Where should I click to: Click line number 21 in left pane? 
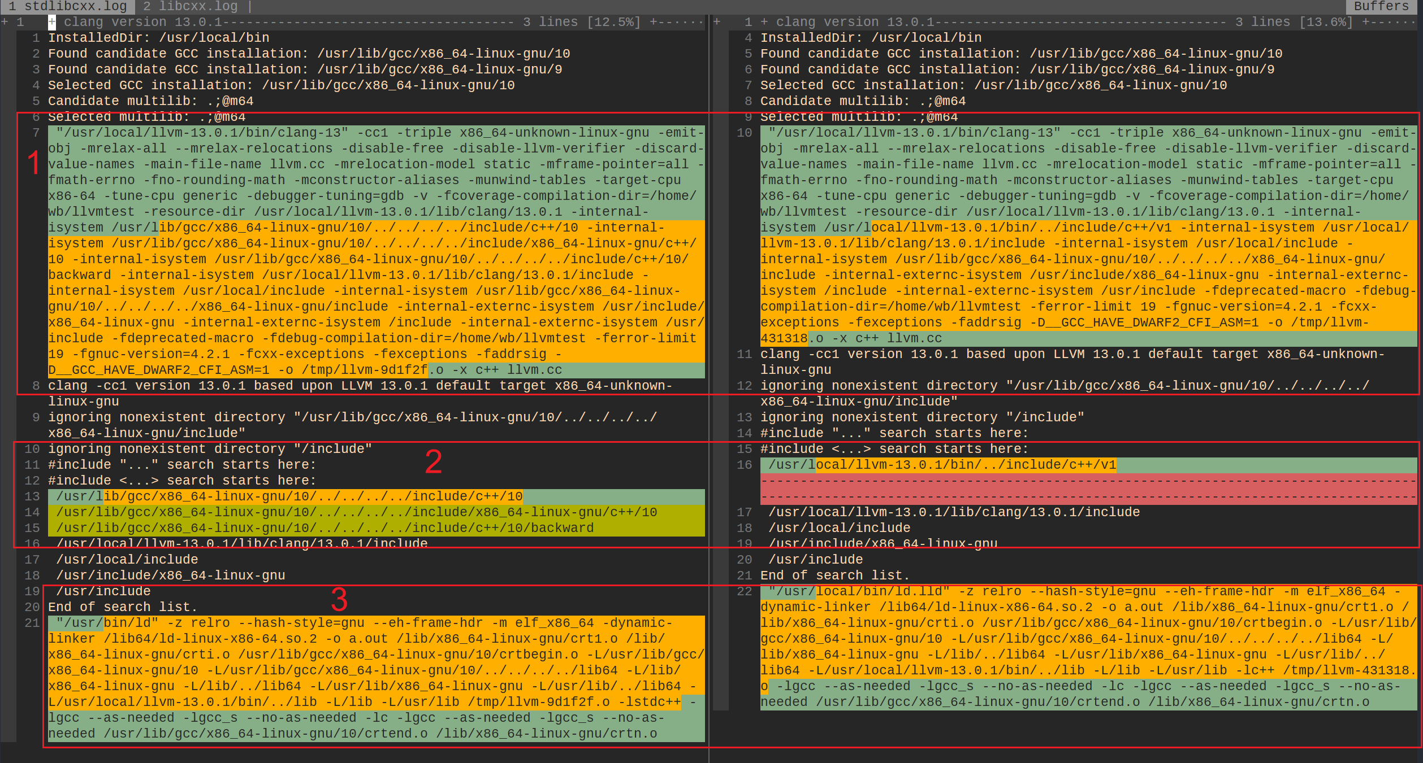32,623
